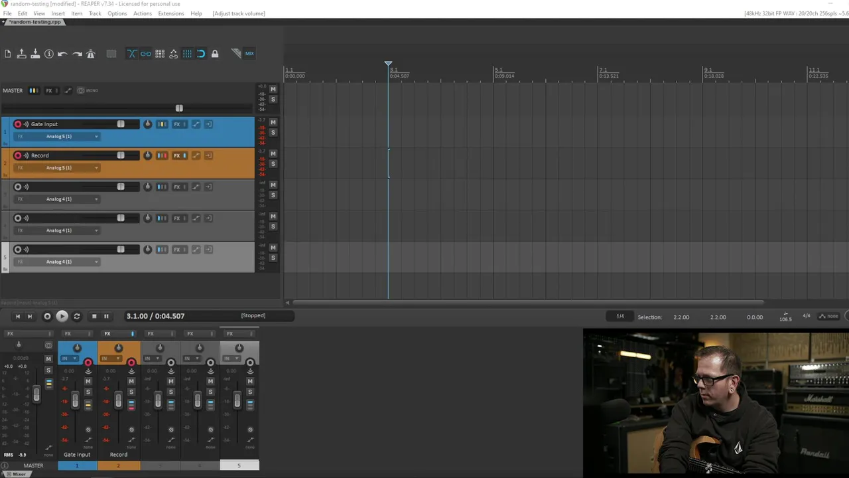The width and height of the screenshot is (849, 478).
Task: Toggle phase on Gate Input mixer strip
Action: pyautogui.click(x=88, y=430)
